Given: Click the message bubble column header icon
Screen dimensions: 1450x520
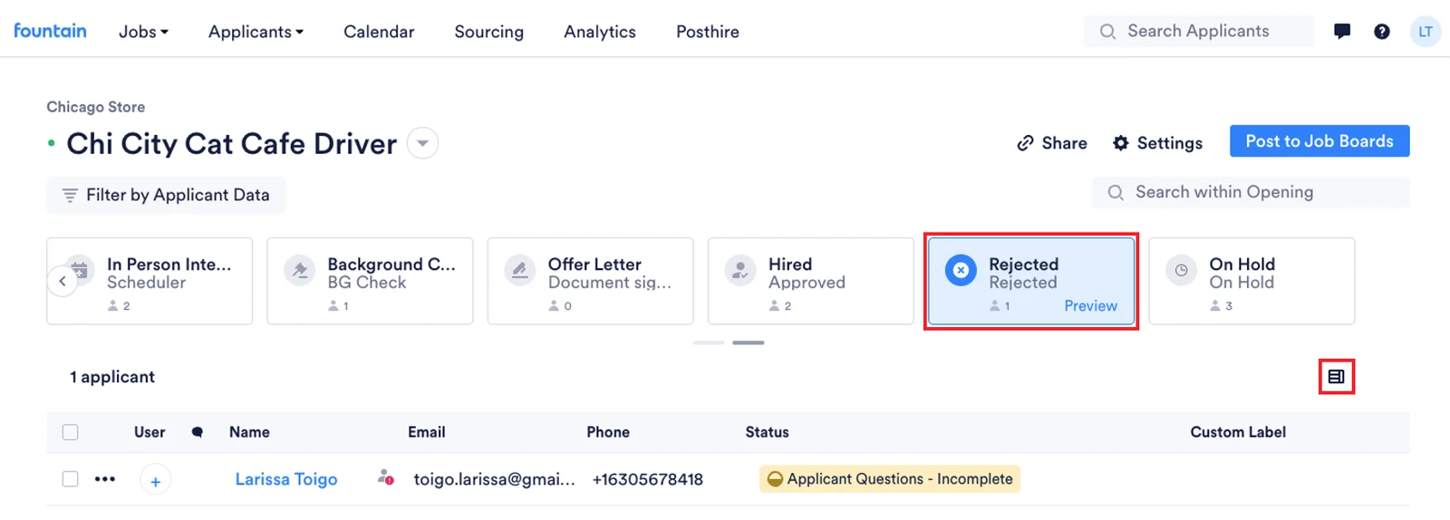Looking at the screenshot, I should tap(197, 432).
